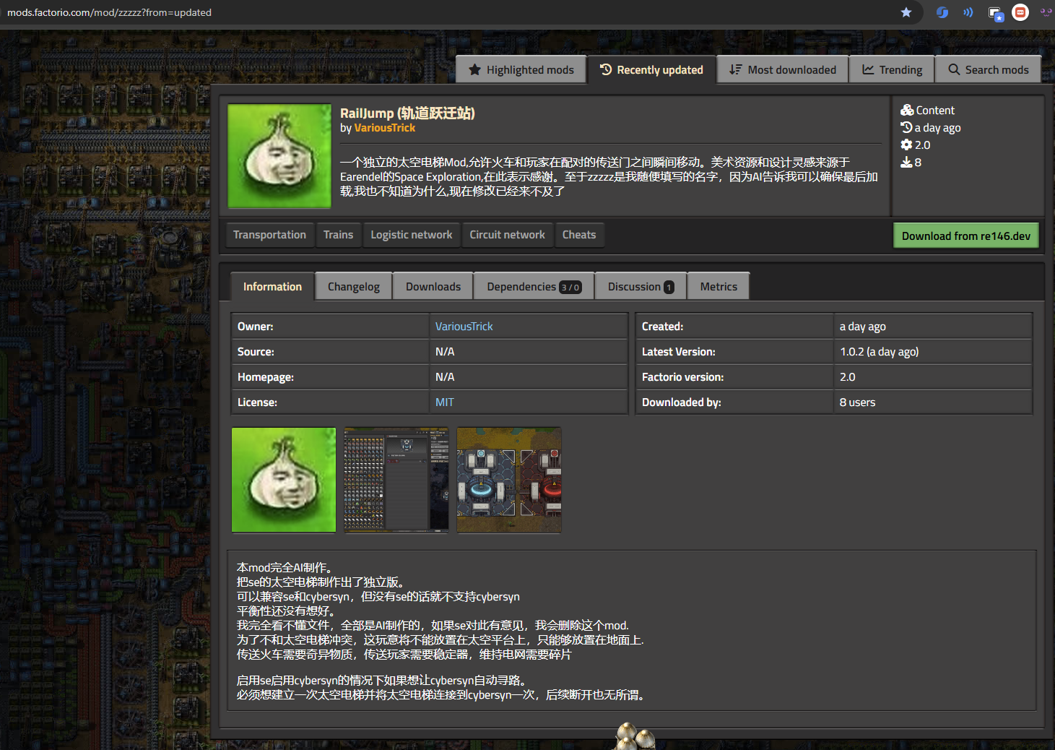The image size is (1055, 750).
Task: Click the browser address bar URL
Action: coord(109,12)
